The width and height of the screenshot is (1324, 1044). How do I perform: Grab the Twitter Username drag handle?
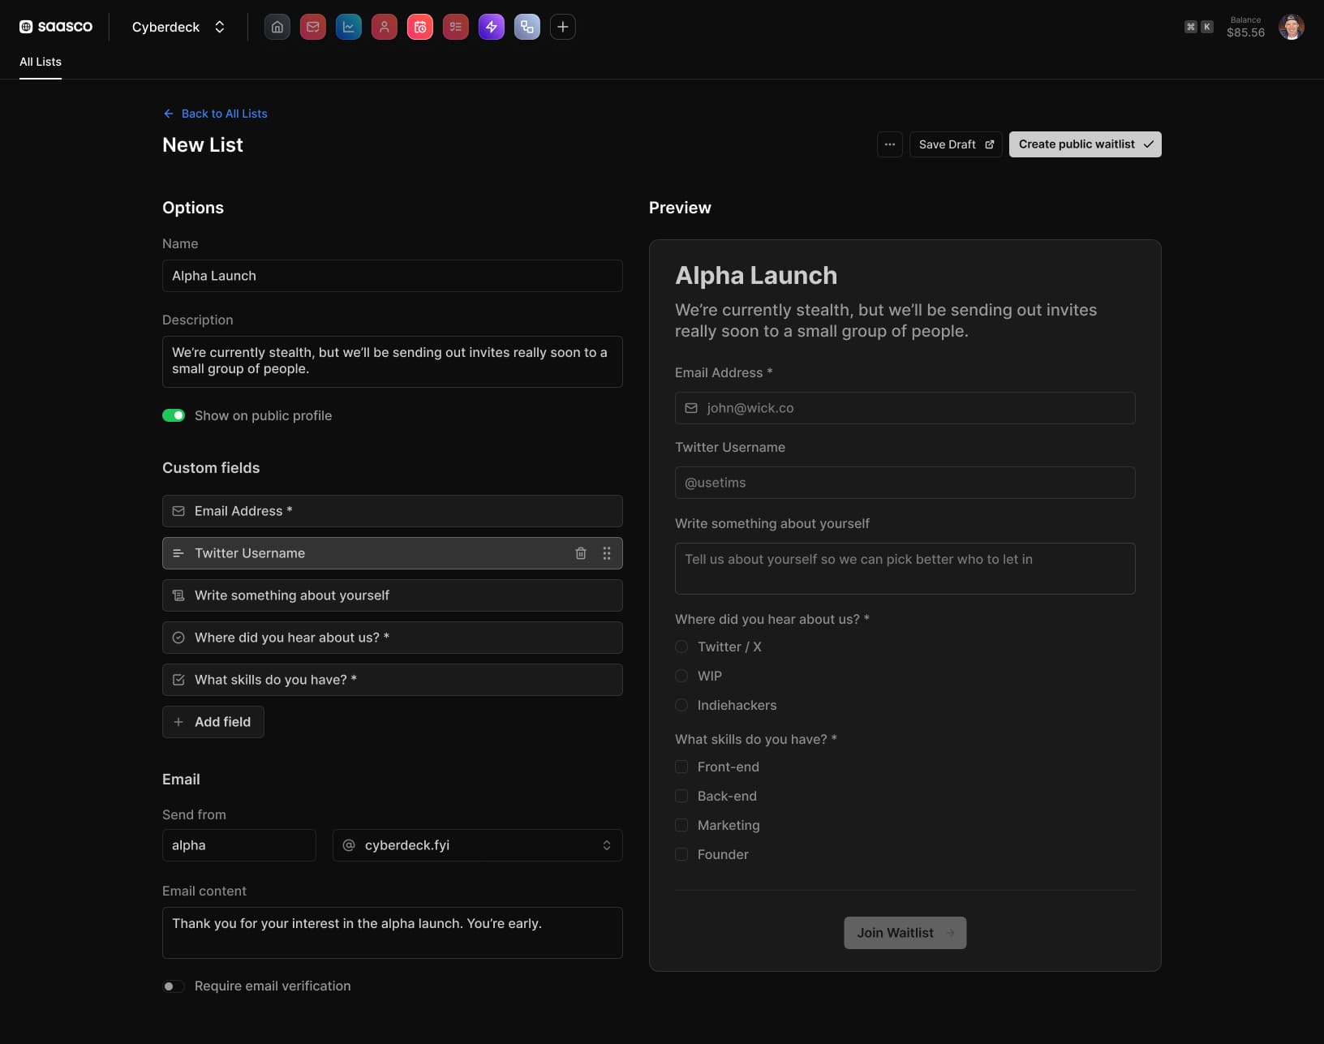pos(606,553)
